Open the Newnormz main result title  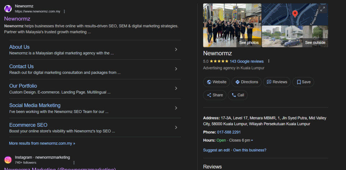click(17, 19)
